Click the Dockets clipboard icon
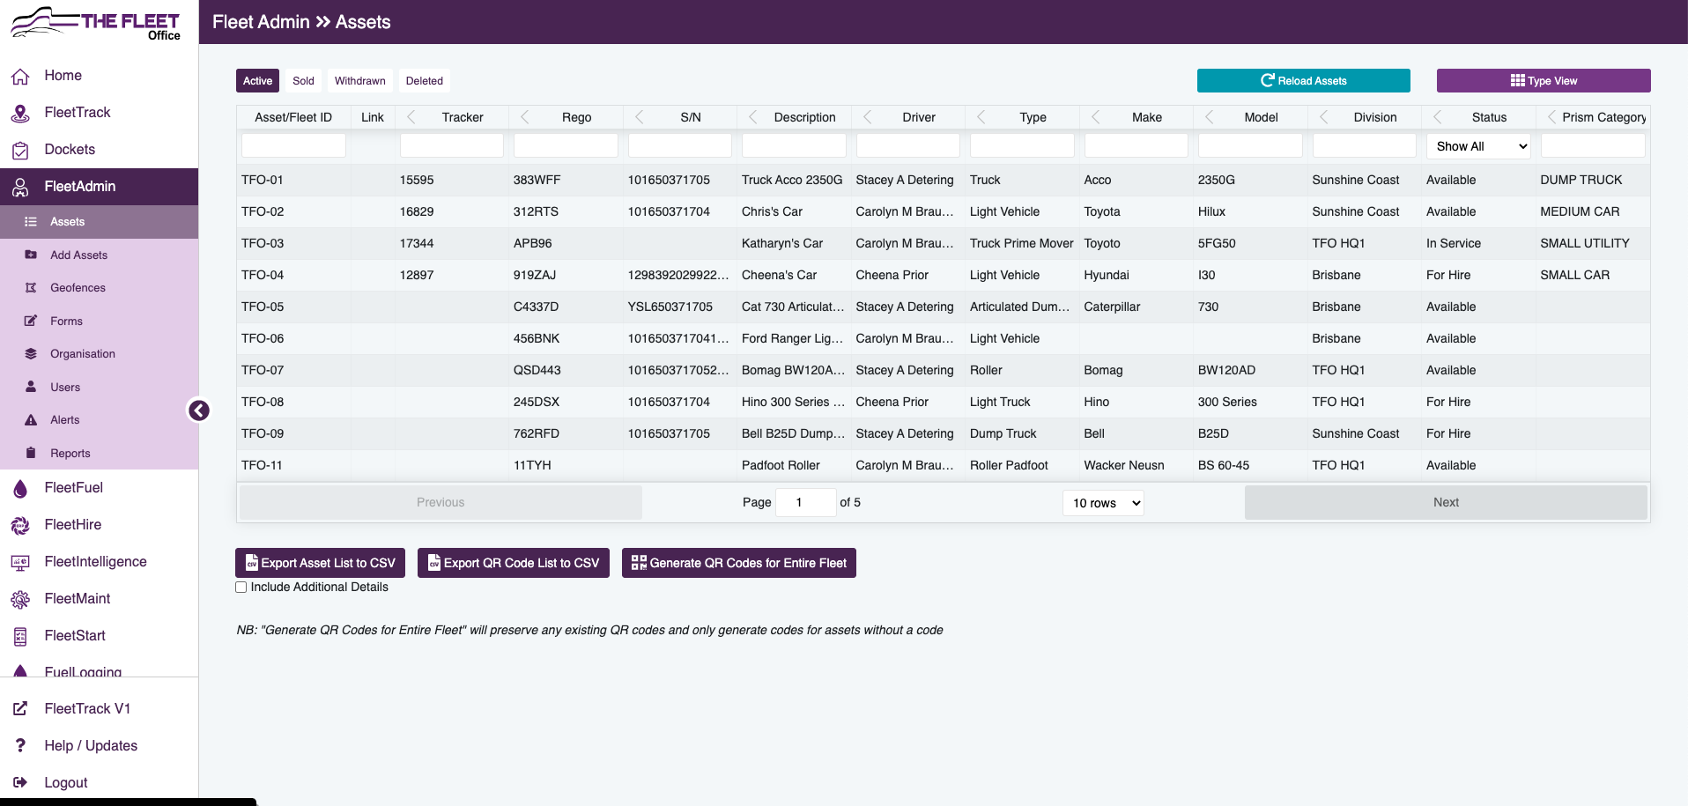The width and height of the screenshot is (1688, 806). tap(20, 150)
